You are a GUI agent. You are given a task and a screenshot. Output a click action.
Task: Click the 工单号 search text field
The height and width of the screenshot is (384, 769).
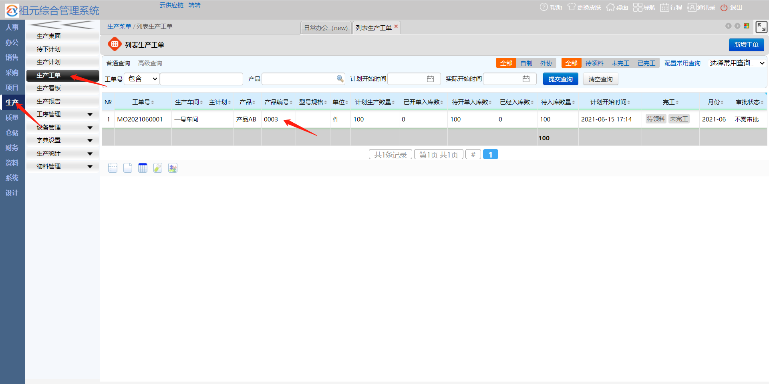201,79
